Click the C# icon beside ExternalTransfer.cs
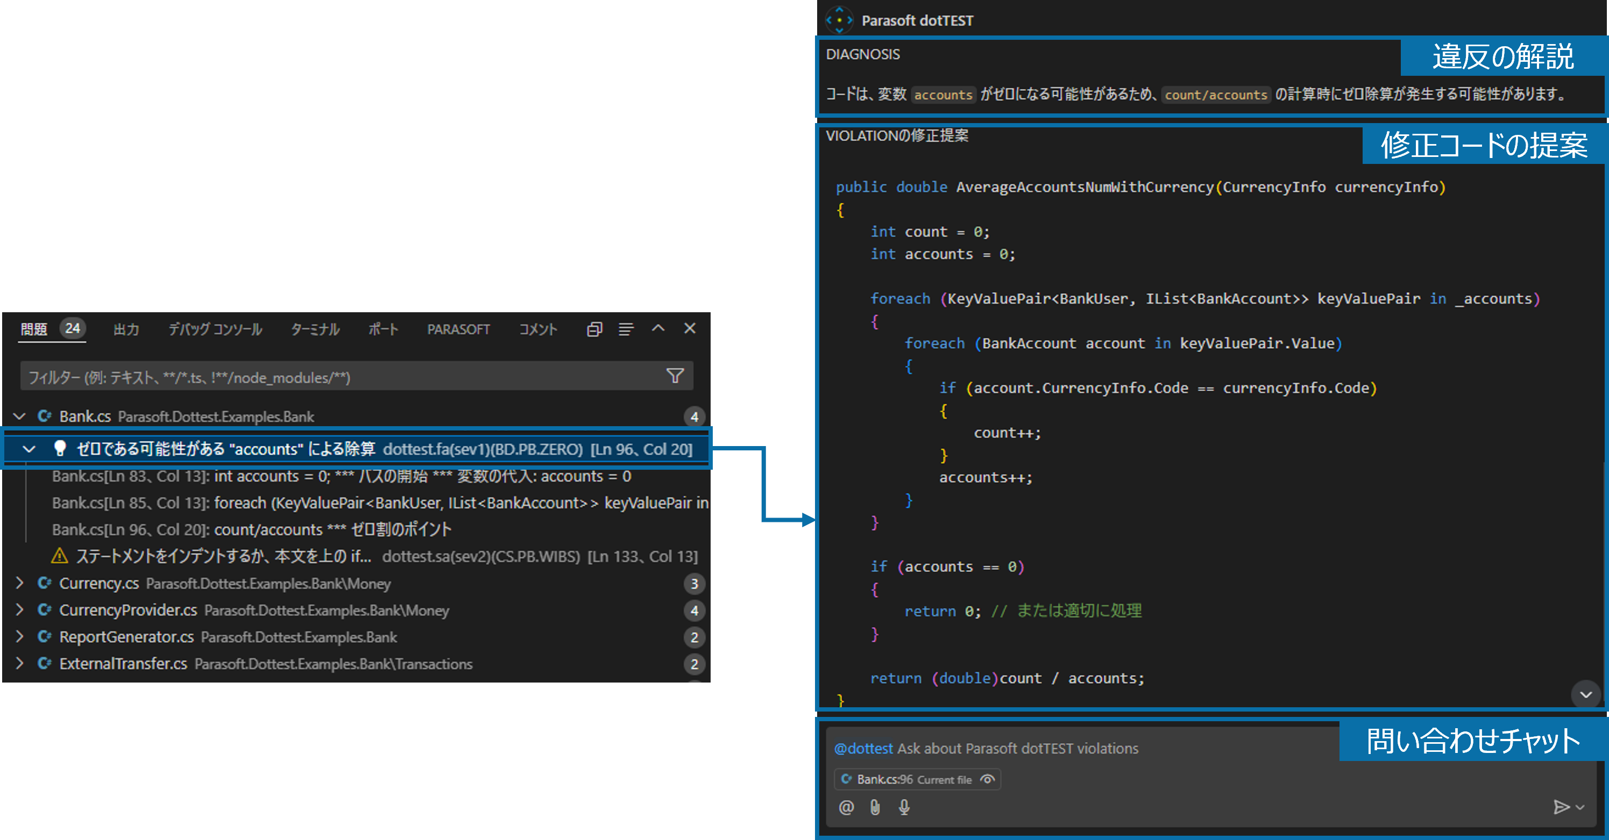The image size is (1609, 840). (x=44, y=663)
